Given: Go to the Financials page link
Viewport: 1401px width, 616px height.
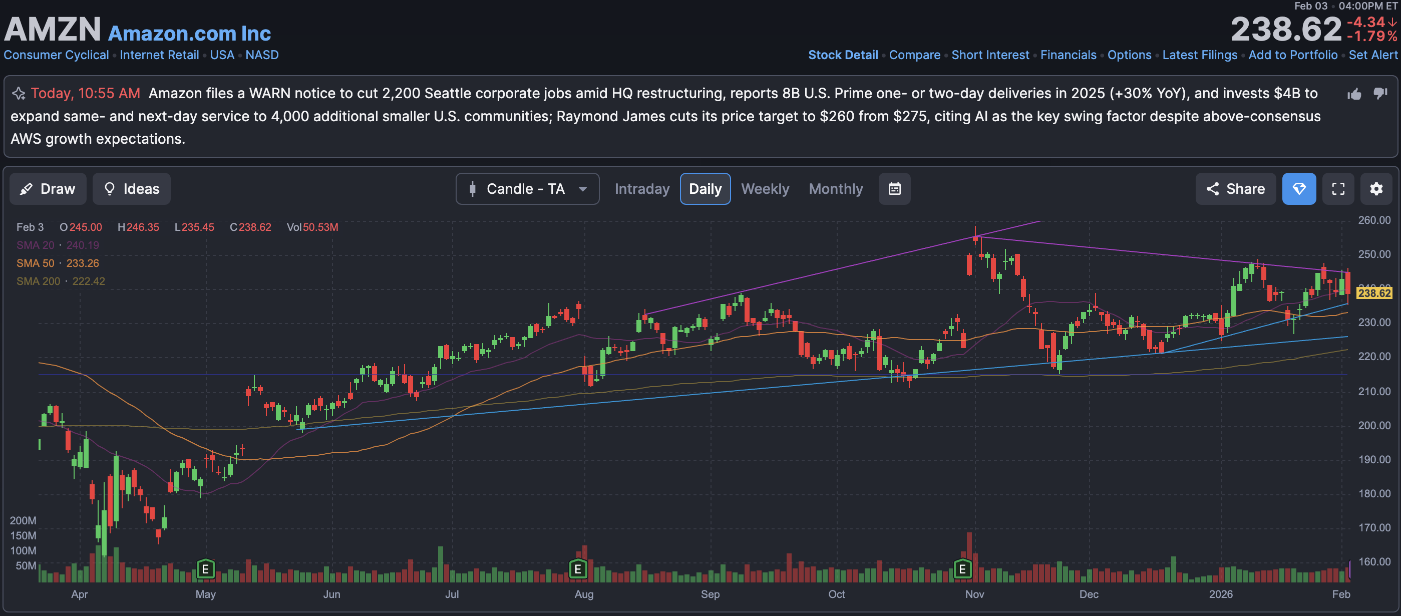Looking at the screenshot, I should [x=1068, y=55].
